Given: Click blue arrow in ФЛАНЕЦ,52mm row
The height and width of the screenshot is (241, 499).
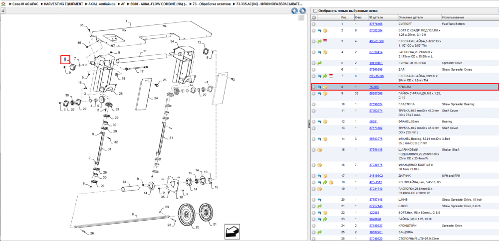Looking at the screenshot, I should (x=320, y=121).
